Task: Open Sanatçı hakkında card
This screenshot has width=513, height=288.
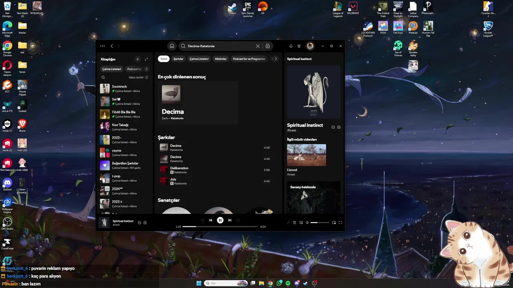Action: point(314,197)
